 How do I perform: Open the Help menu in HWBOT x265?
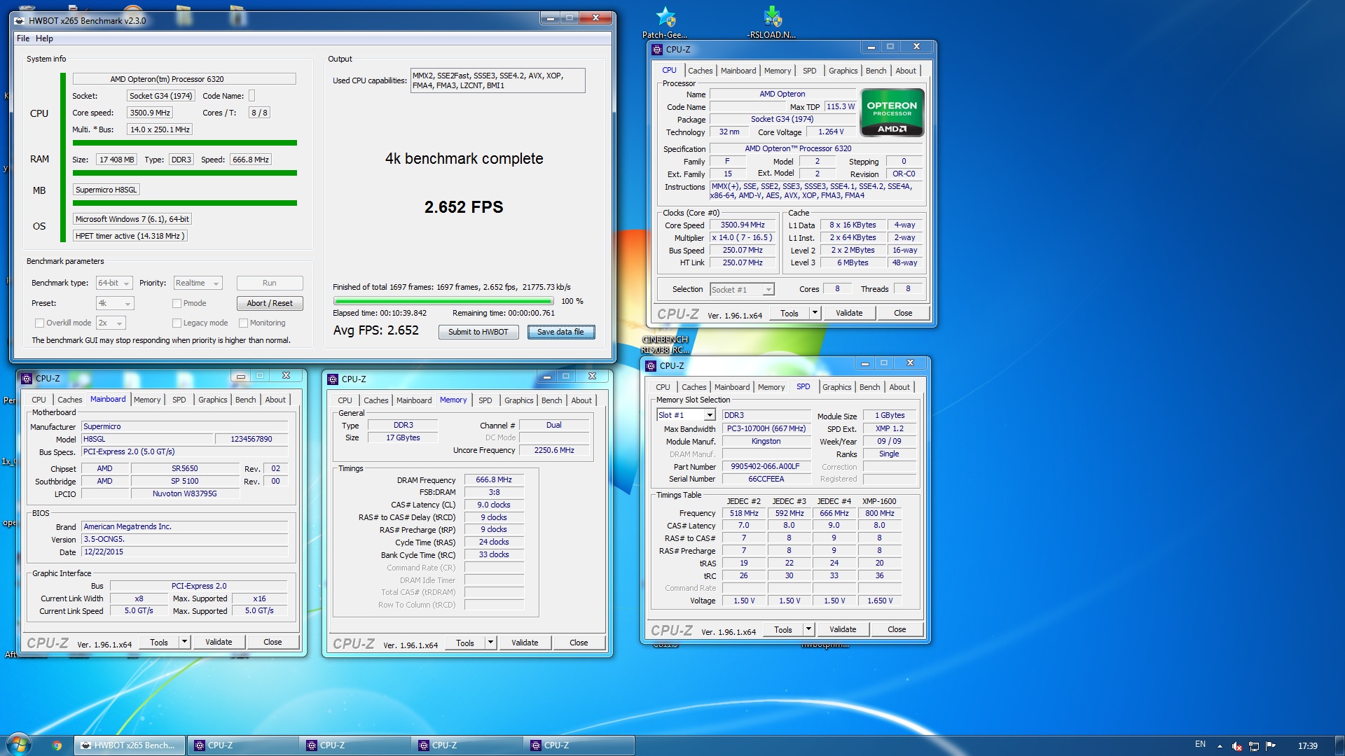(x=44, y=38)
